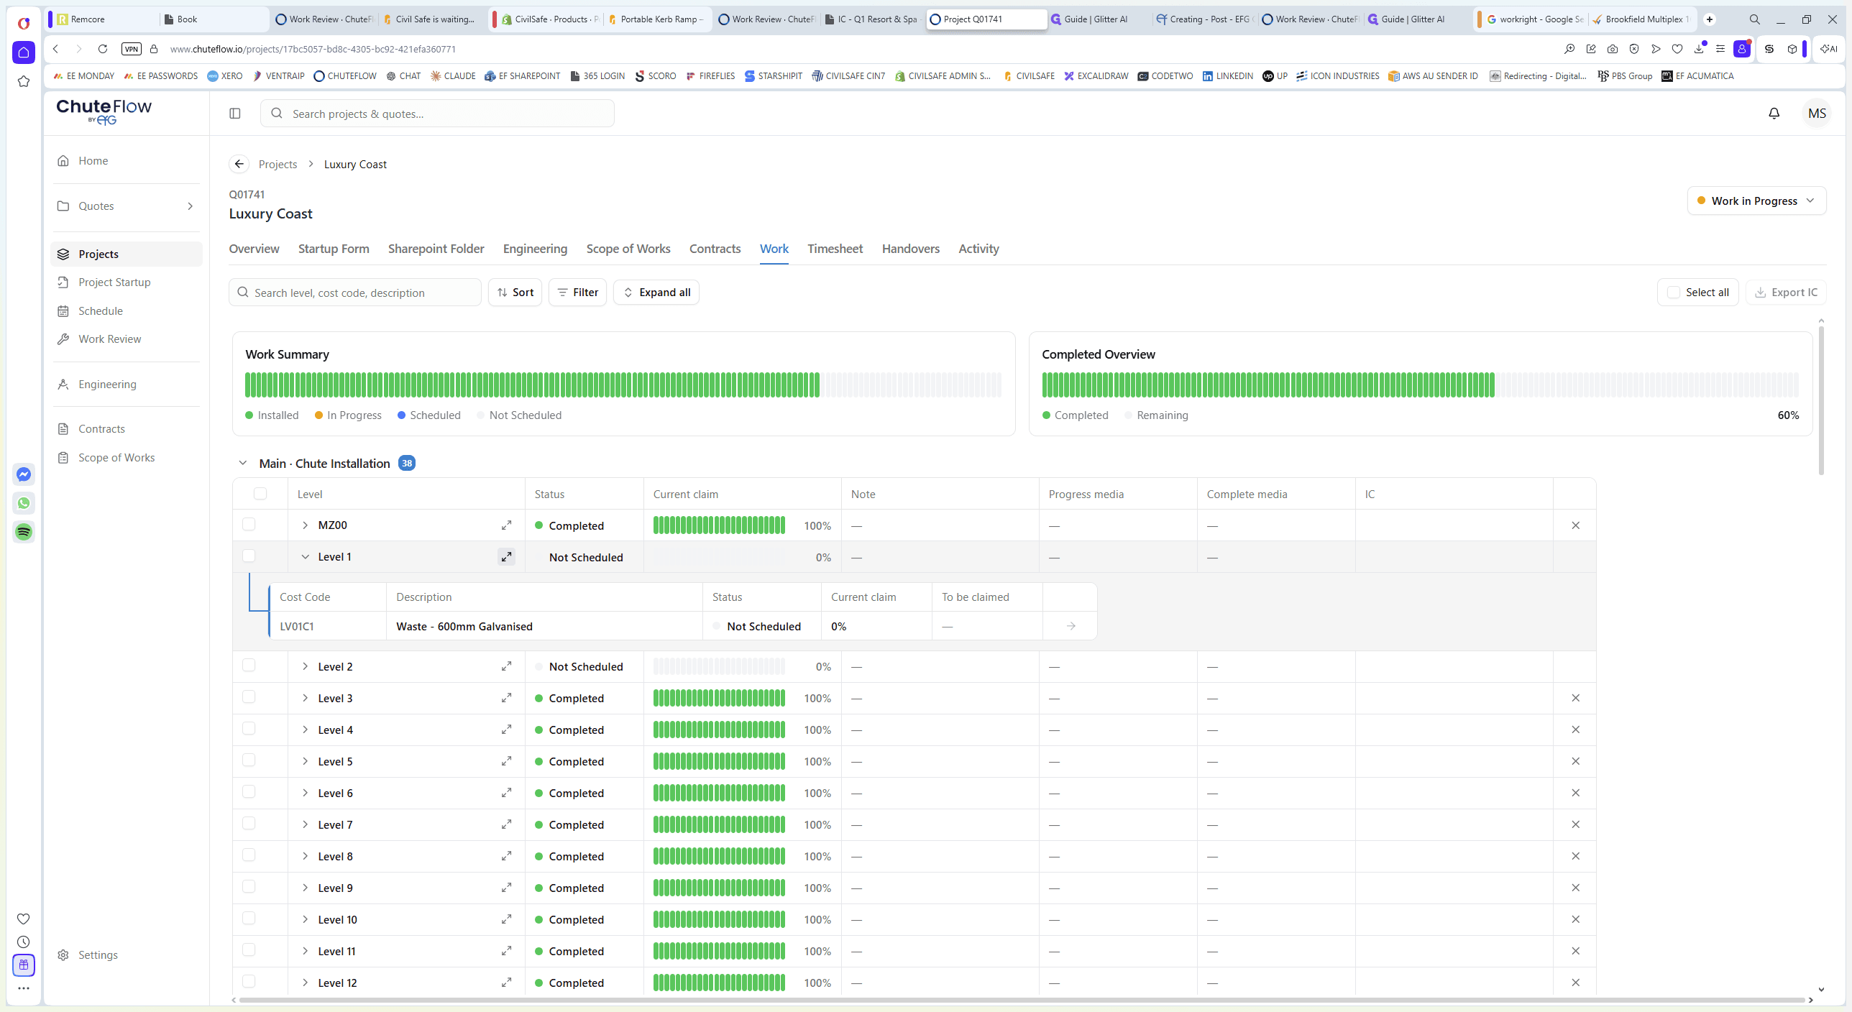Open the expand icon for Level 7 row

(x=507, y=824)
